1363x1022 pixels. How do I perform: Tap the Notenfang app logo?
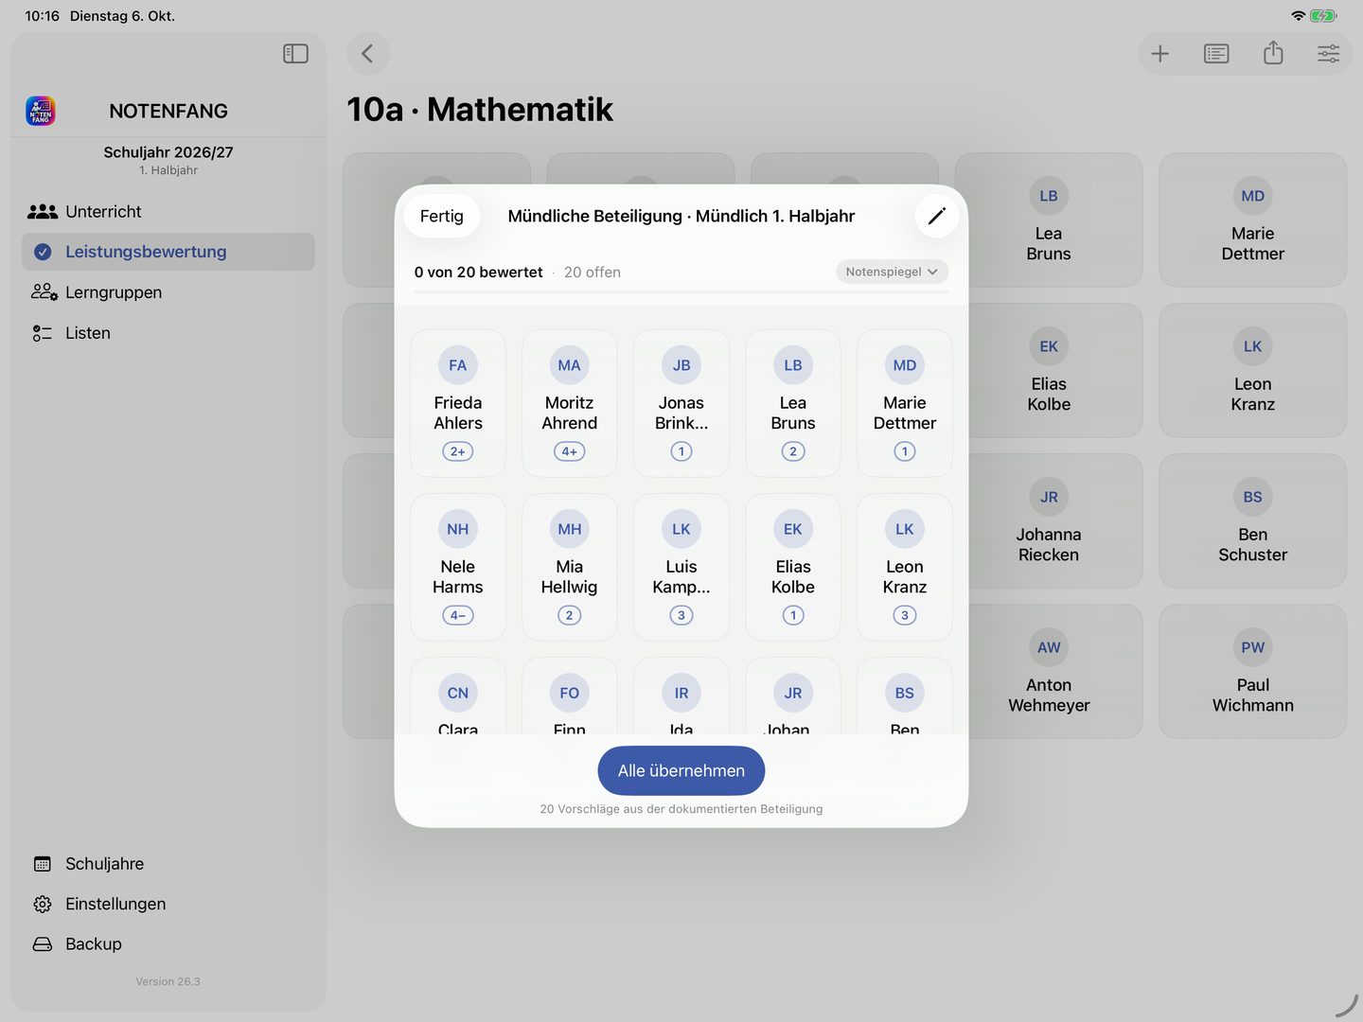click(x=41, y=111)
